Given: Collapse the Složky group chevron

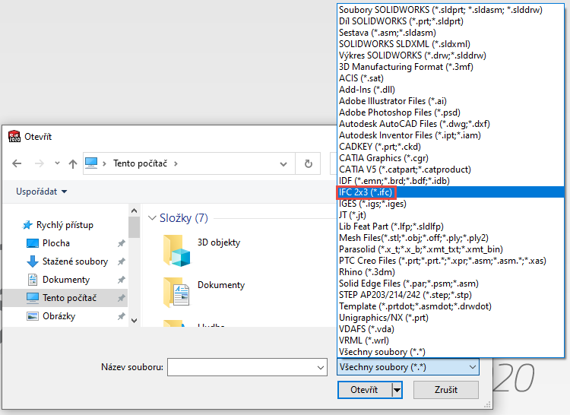Looking at the screenshot, I should pos(151,218).
